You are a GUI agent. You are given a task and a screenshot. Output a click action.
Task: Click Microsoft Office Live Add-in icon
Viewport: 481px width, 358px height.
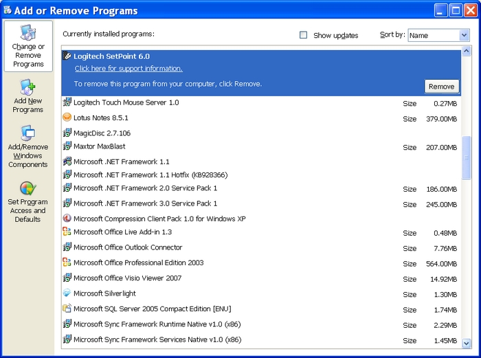tap(67, 232)
